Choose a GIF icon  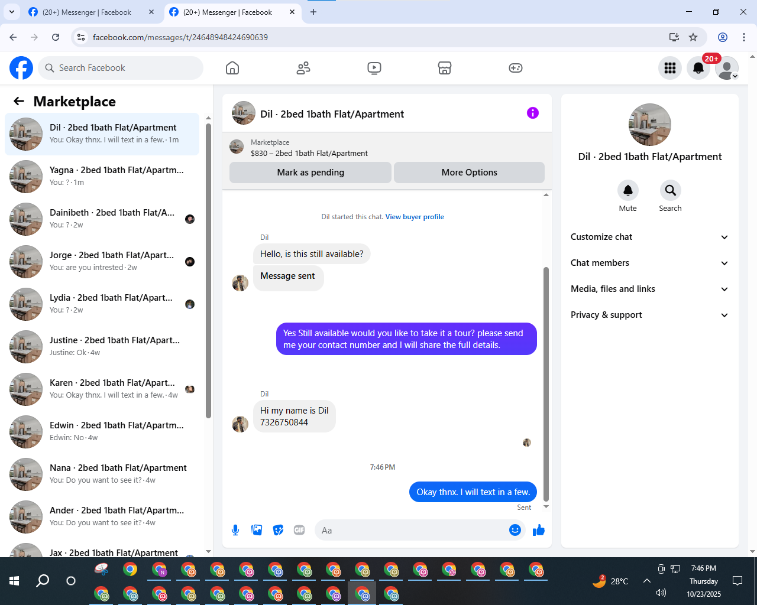[299, 530]
